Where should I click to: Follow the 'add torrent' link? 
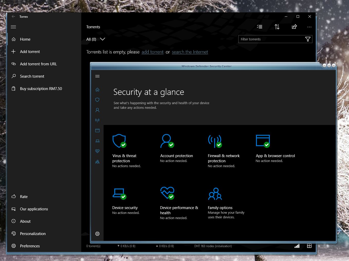tap(152, 52)
